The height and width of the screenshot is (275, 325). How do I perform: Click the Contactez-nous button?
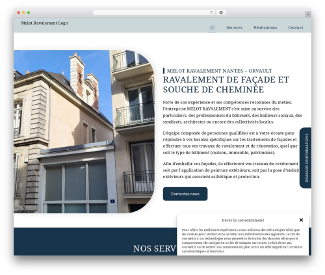coord(185,194)
